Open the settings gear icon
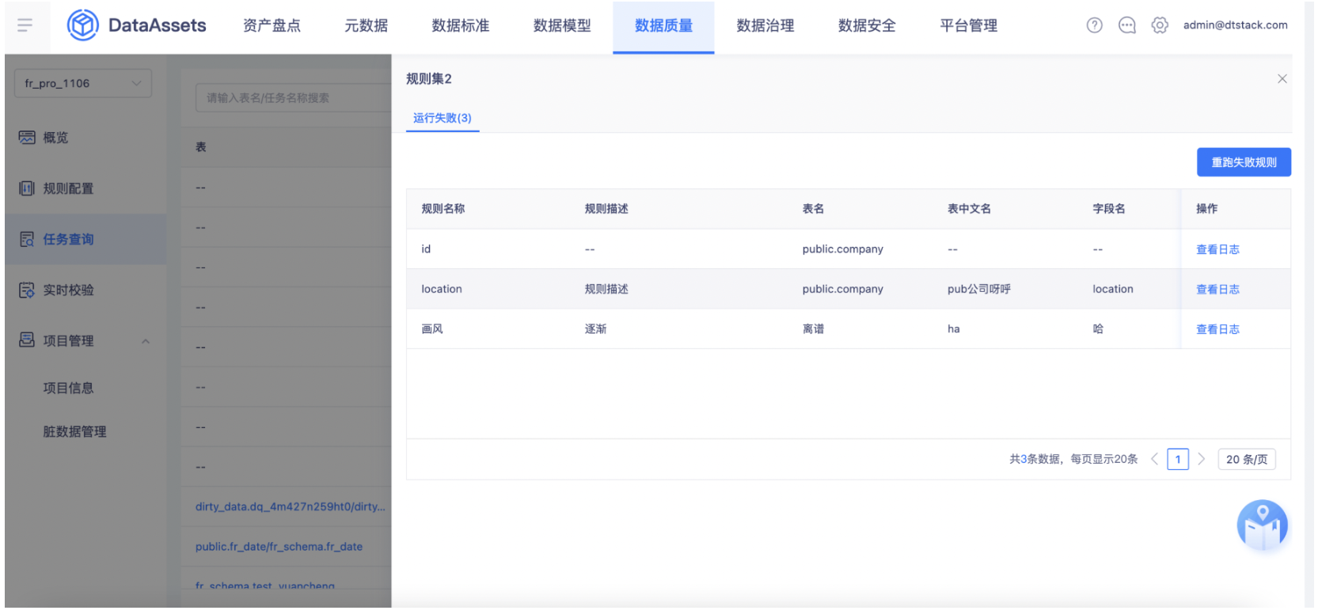Screen dimensions: 1322x614 coord(1160,25)
